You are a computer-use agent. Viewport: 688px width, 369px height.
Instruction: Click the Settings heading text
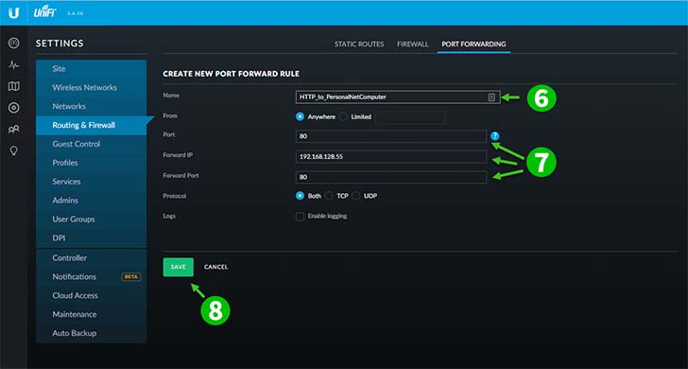click(60, 44)
